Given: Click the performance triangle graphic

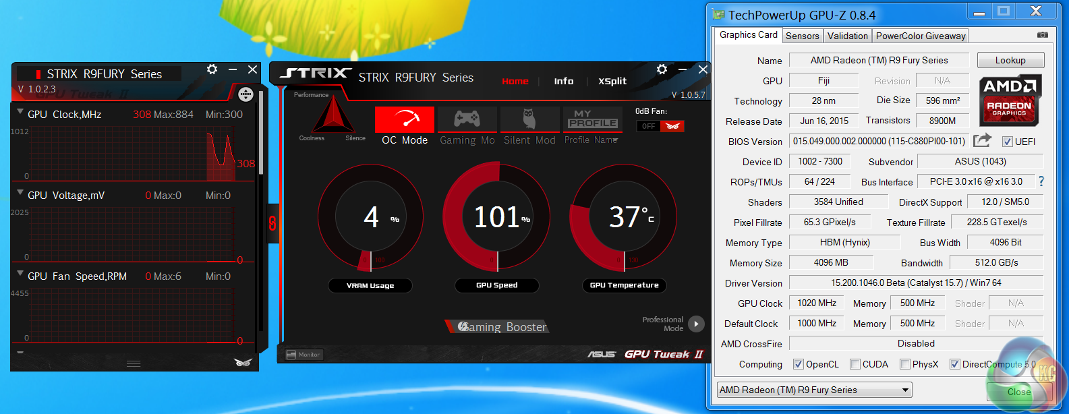Looking at the screenshot, I should click(333, 116).
